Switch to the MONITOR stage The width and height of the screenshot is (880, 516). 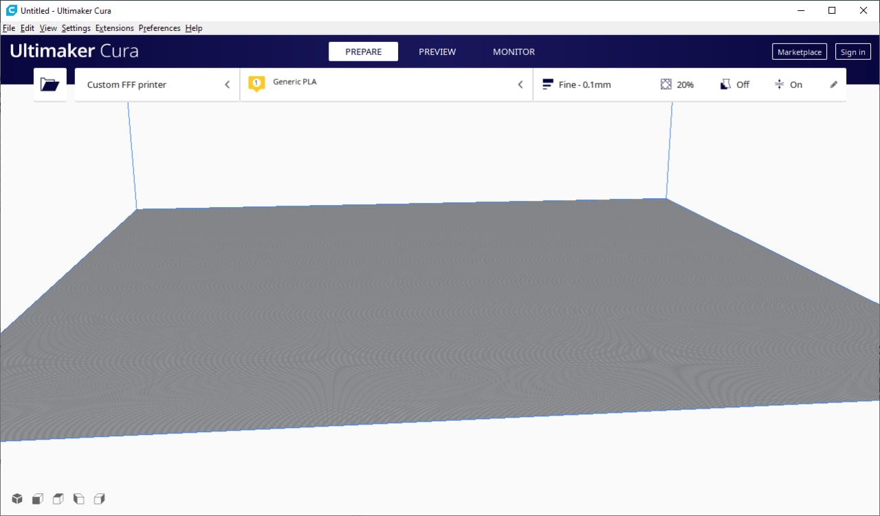[x=514, y=52]
